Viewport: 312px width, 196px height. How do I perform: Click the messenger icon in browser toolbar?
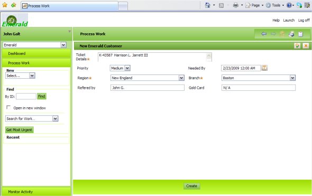coord(299,5)
